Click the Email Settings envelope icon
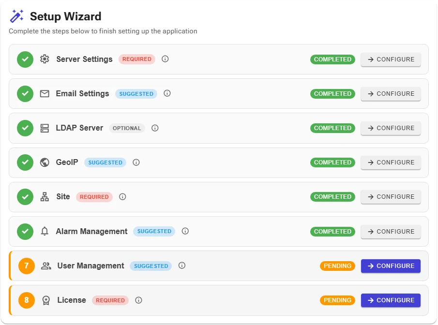The image size is (438, 325). pos(45,93)
